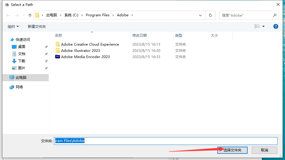Viewport: 285px width, 160px height.
Task: Select 此电脑 in the navigation pane
Action: pyautogui.click(x=26, y=77)
